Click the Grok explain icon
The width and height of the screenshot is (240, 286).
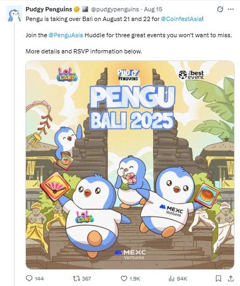pos(220,9)
